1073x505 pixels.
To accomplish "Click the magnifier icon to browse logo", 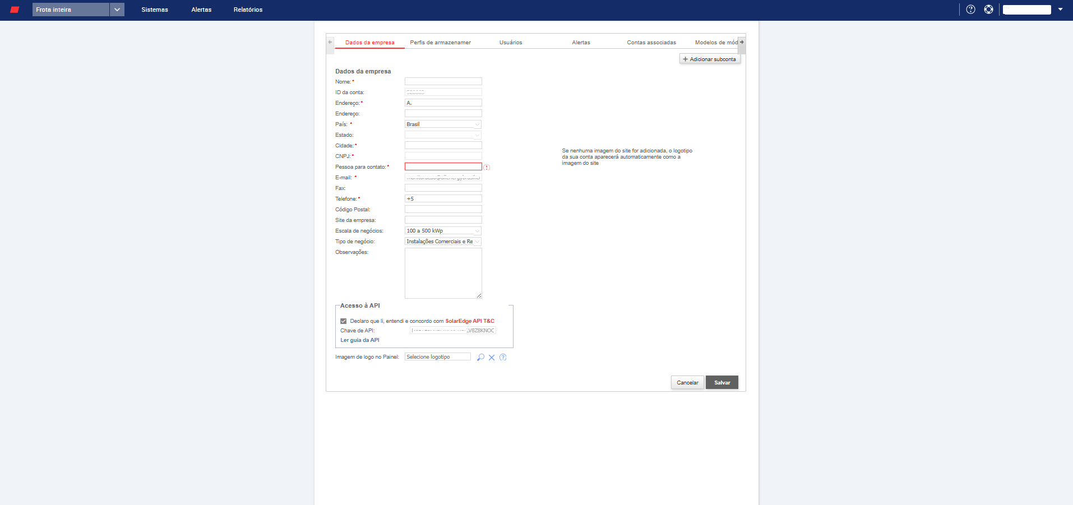I will click(480, 358).
